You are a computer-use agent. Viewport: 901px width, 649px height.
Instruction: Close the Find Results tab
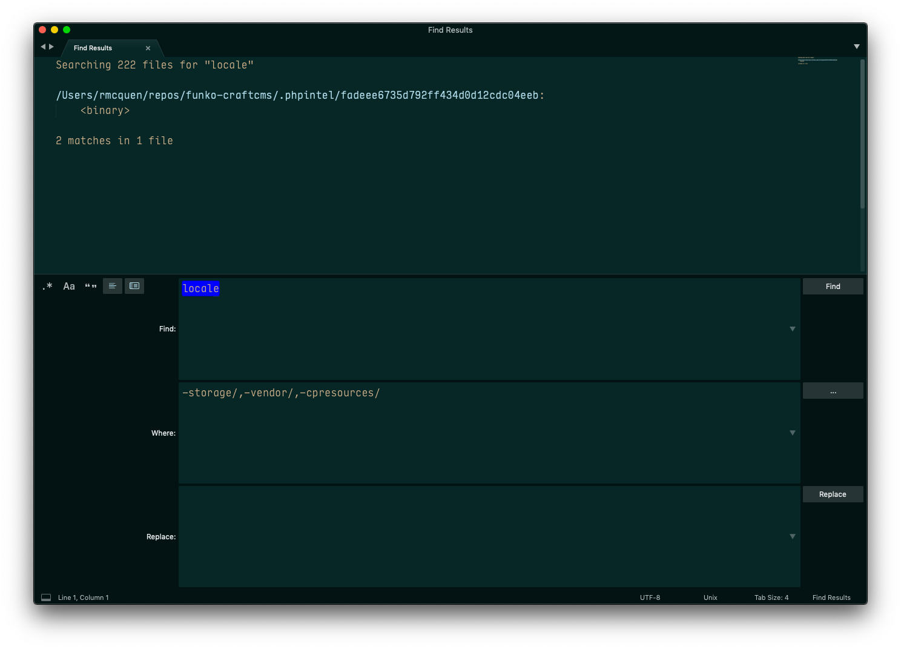[147, 48]
